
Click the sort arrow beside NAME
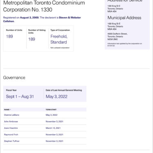tap(11, 110)
